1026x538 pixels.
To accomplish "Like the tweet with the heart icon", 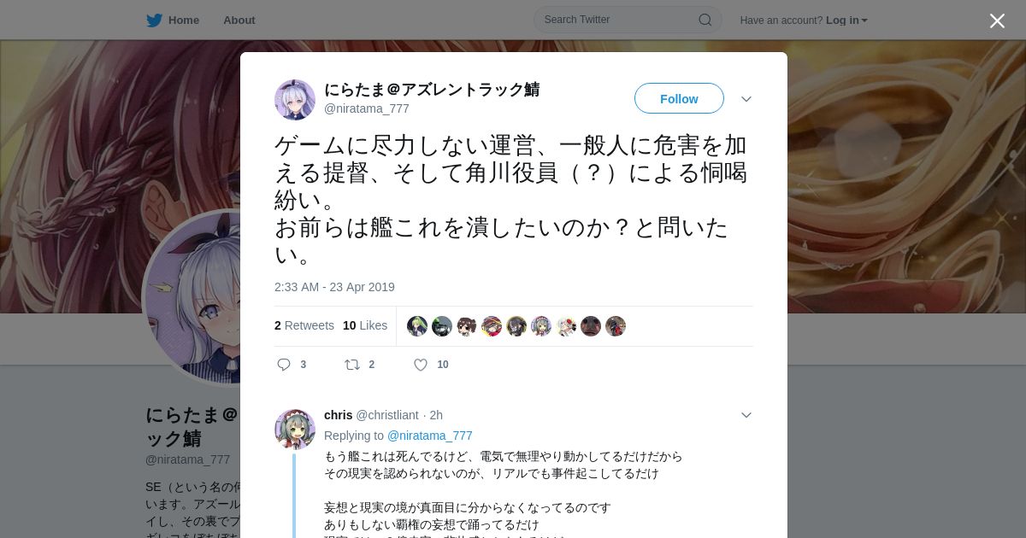I will (421, 365).
